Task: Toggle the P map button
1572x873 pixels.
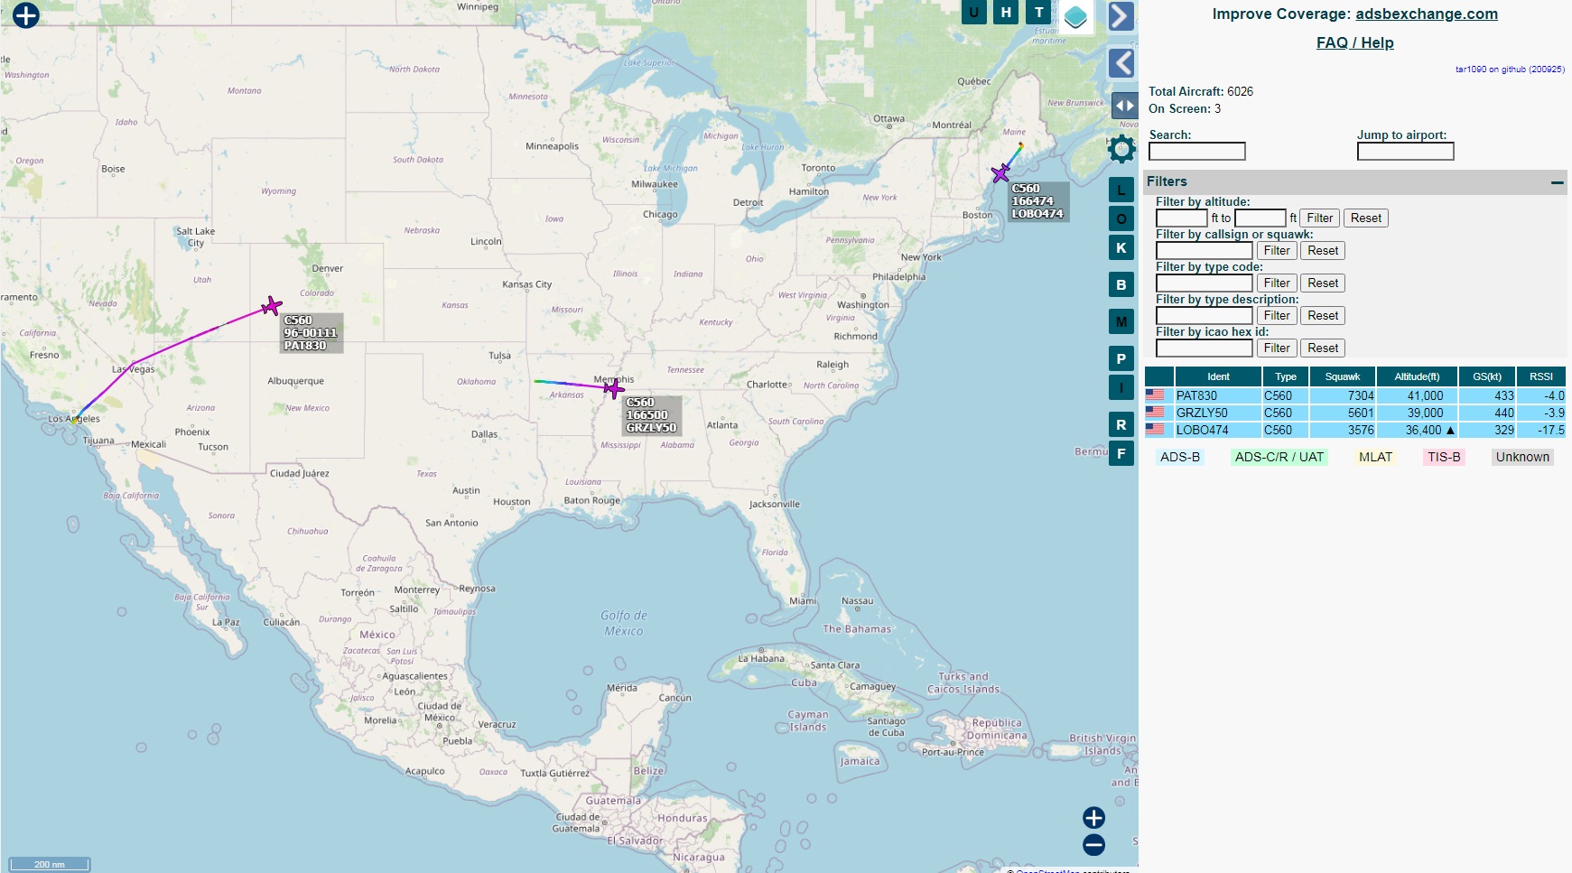Action: tap(1121, 358)
